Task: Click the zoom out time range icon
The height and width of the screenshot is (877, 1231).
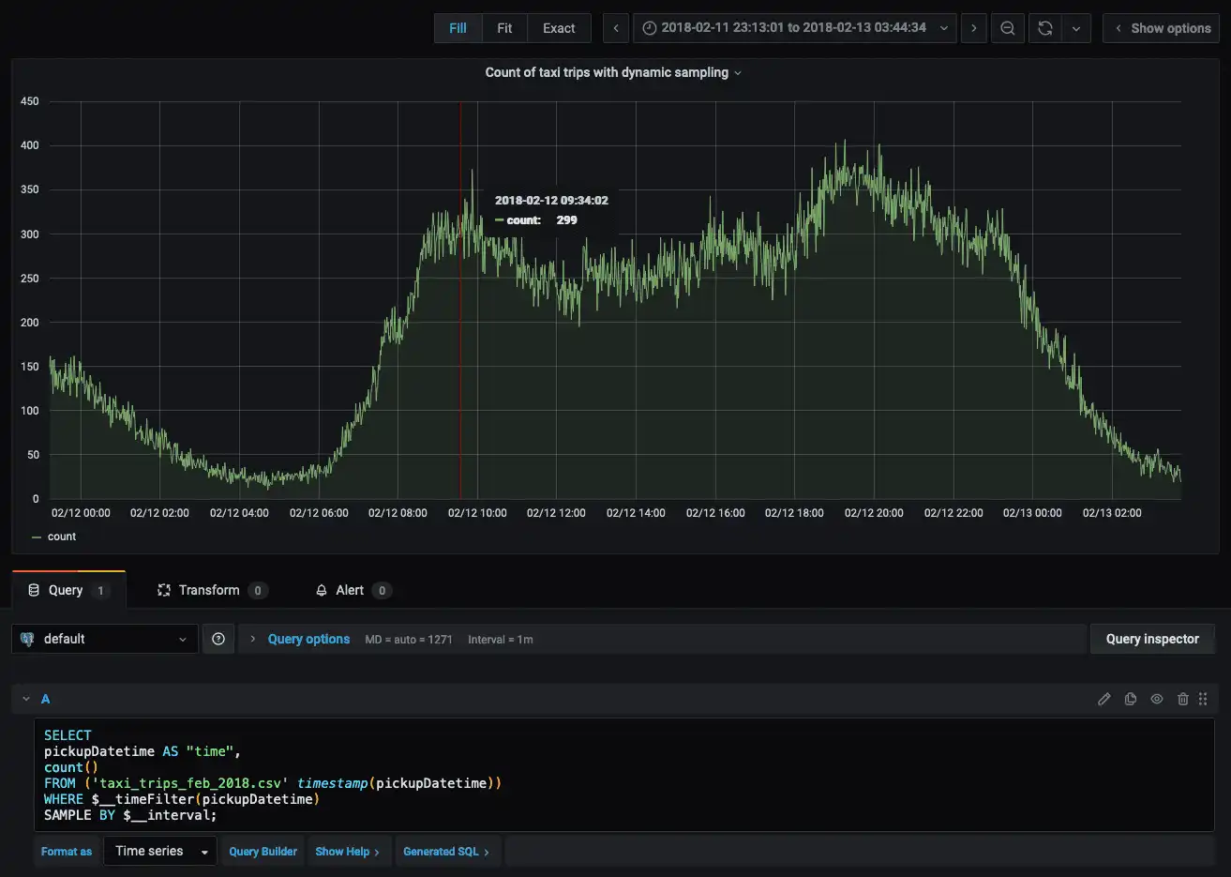Action: coord(1007,28)
